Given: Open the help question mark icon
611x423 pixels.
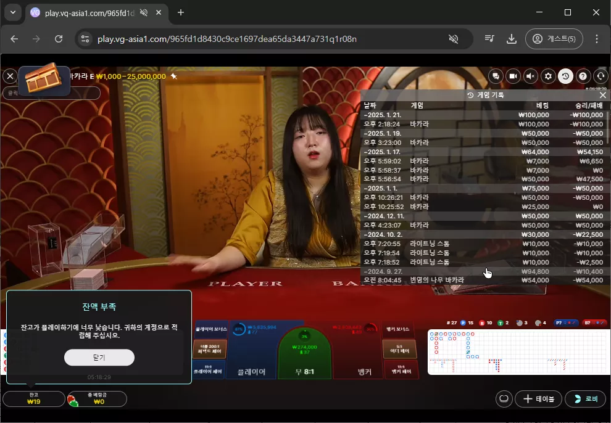Looking at the screenshot, I should tap(583, 76).
